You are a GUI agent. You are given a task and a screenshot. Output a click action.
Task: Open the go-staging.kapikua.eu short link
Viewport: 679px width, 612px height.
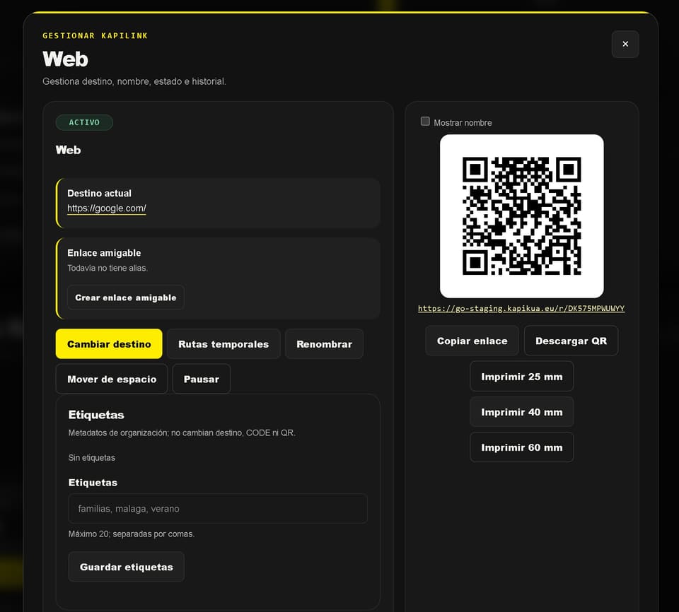pos(521,308)
